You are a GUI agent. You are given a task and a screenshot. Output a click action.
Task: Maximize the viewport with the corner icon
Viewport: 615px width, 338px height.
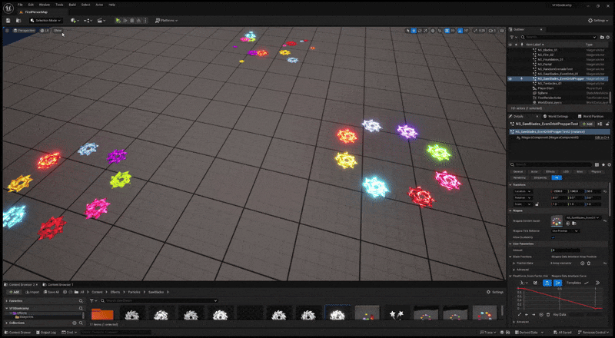(502, 31)
